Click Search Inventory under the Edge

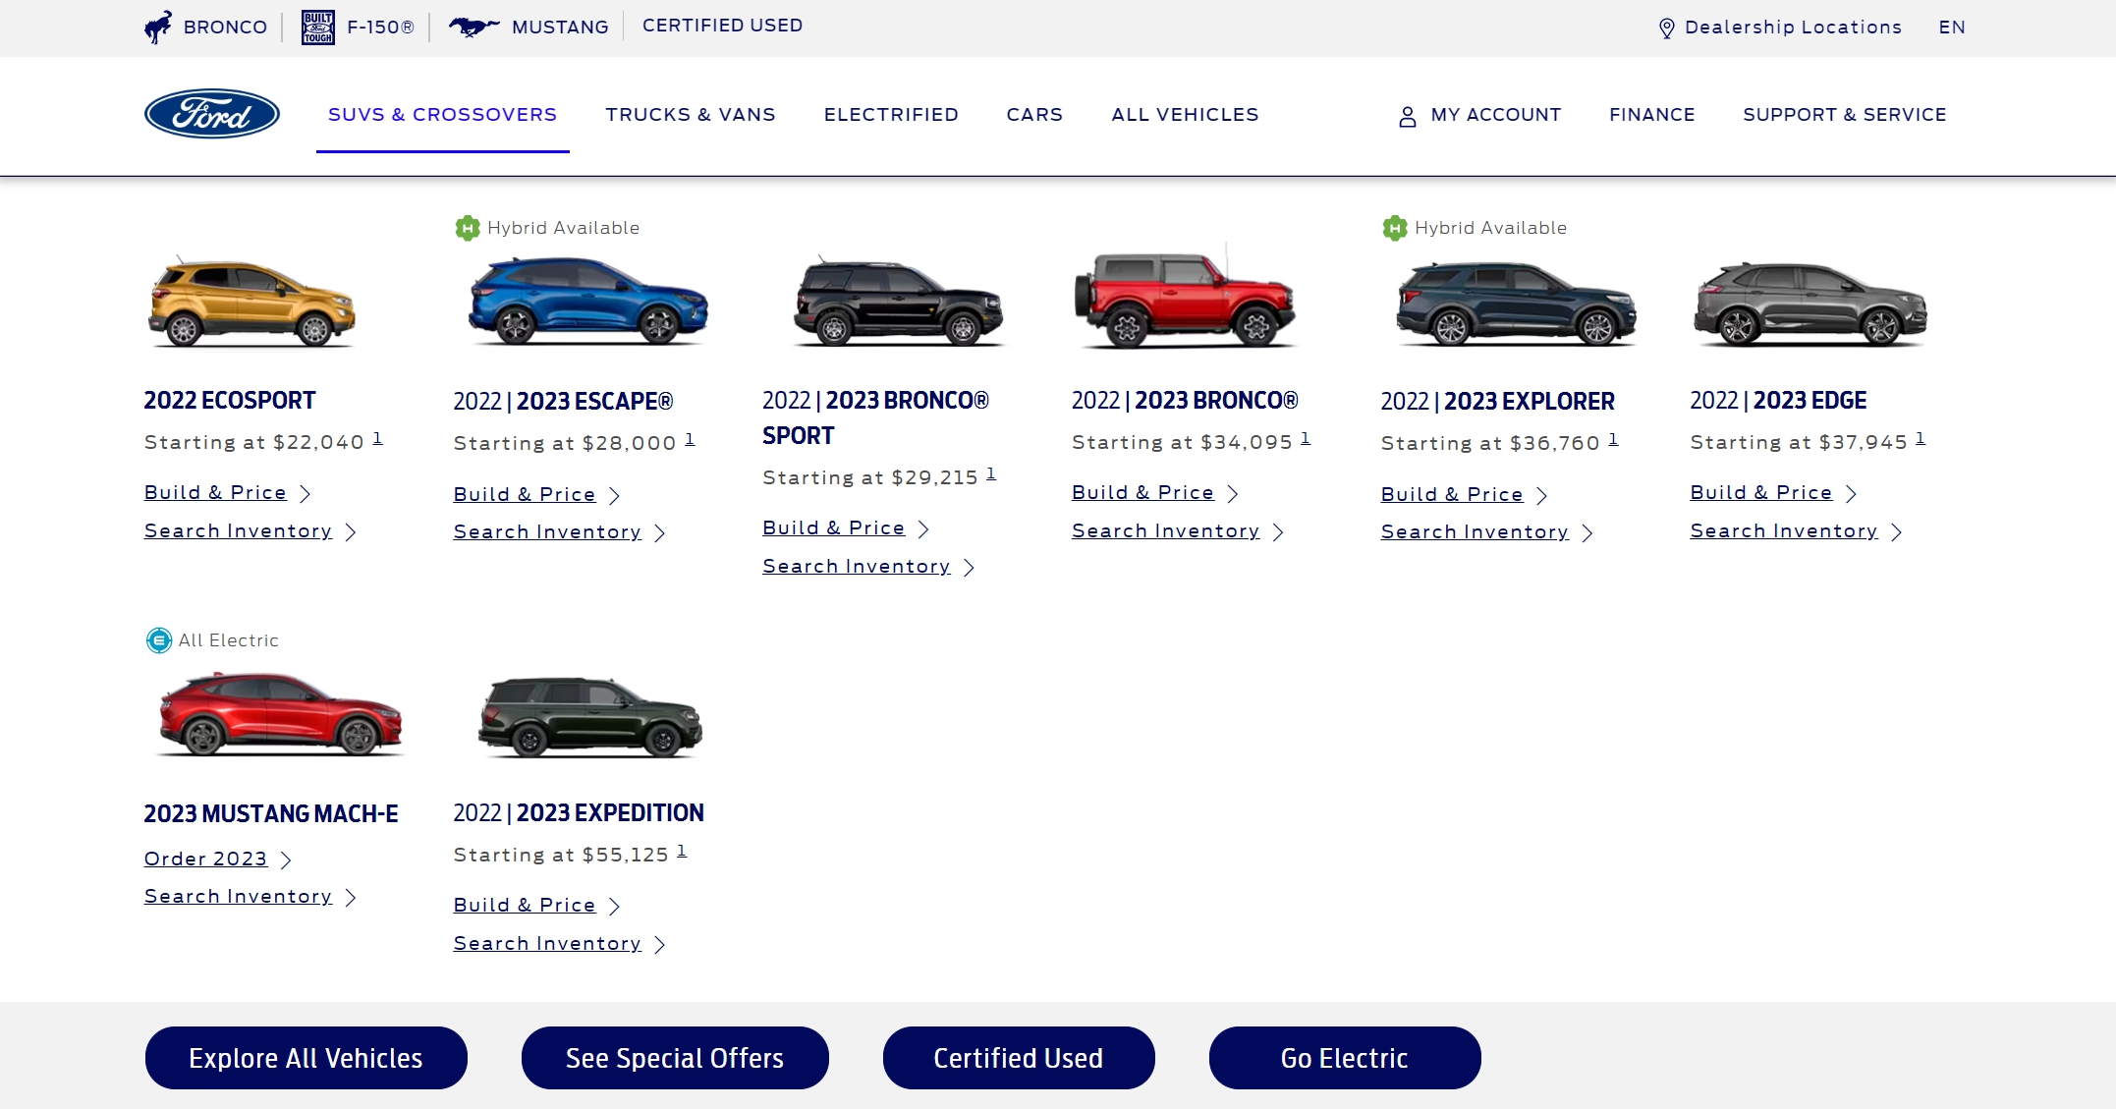coord(1783,530)
